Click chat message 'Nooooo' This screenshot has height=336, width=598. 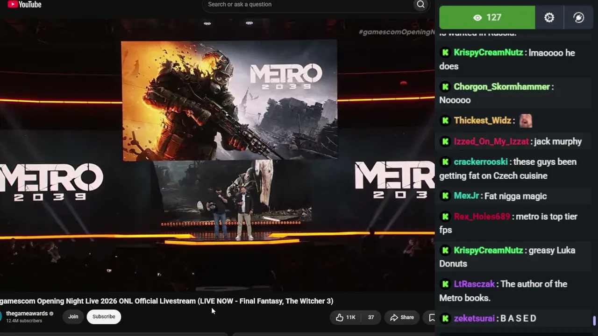455,100
